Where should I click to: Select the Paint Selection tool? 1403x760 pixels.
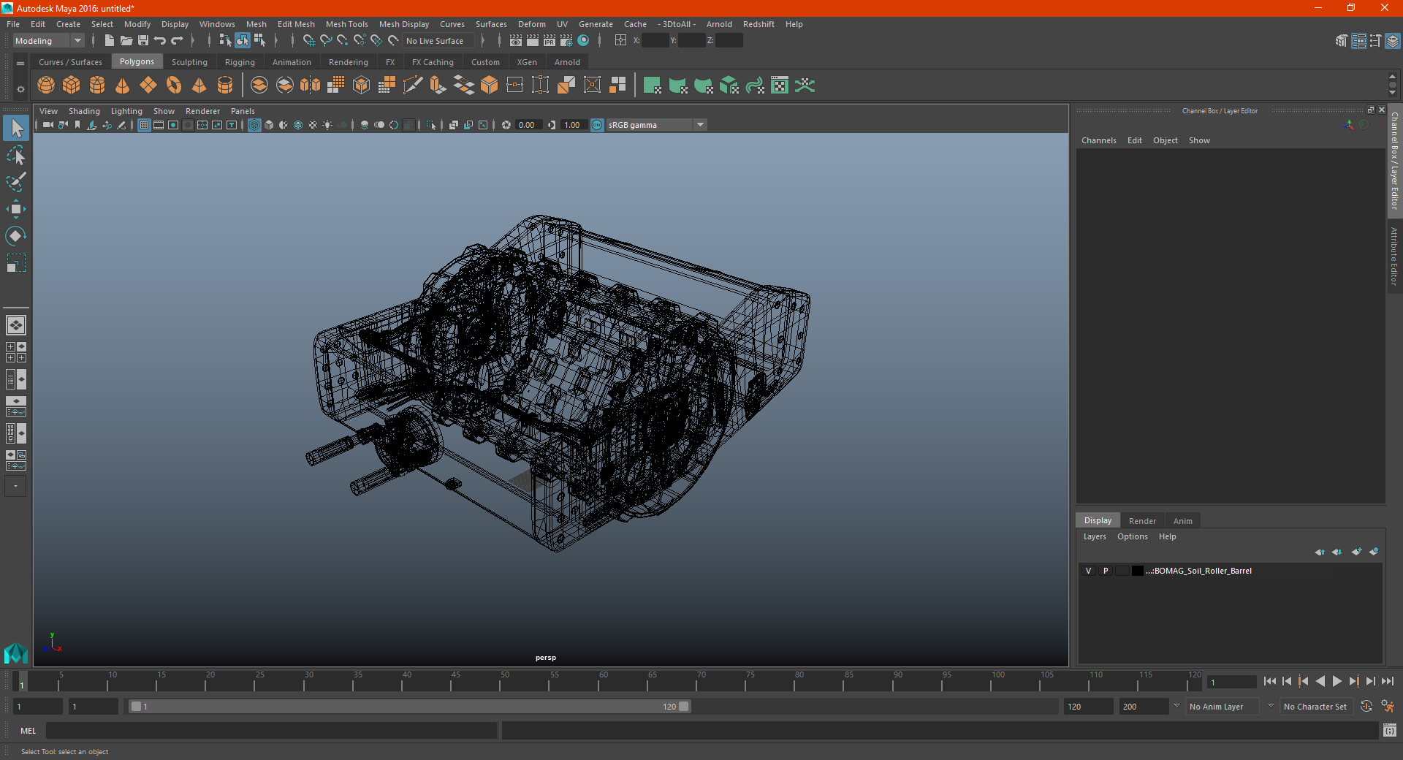[16, 182]
